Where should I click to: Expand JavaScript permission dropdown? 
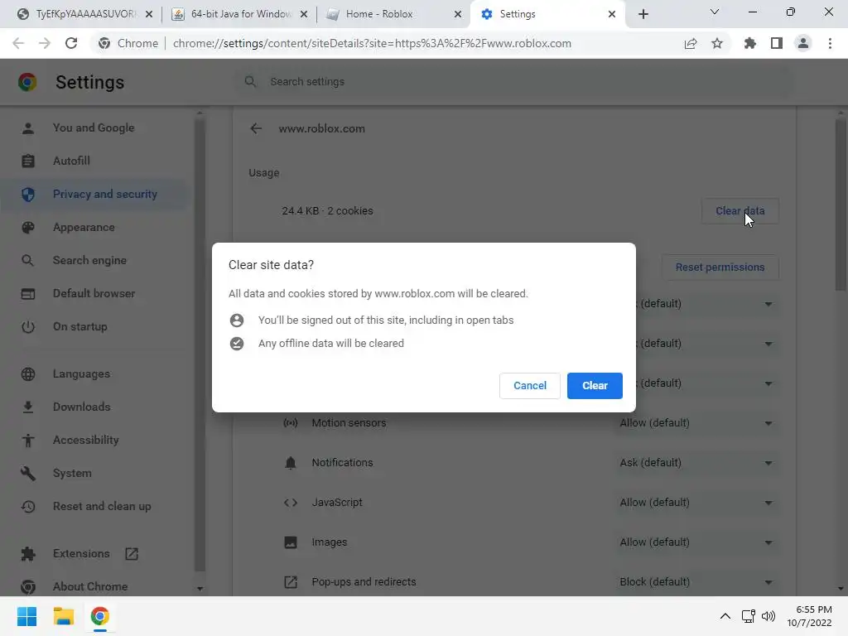(x=695, y=503)
